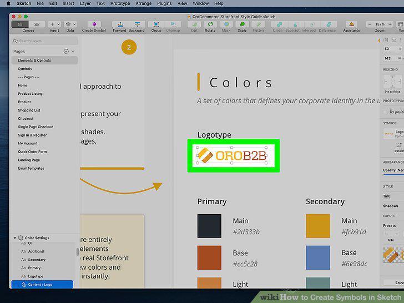The height and width of the screenshot is (303, 404).
Task: Click the Flatten toolbar icon
Action: 258,24
